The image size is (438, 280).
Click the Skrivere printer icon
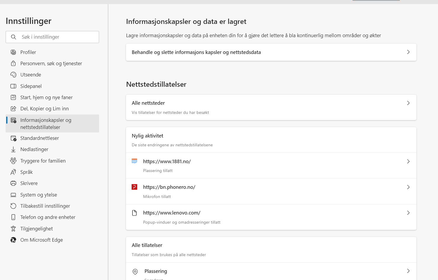(x=13, y=183)
